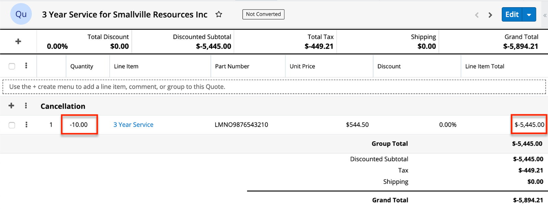Click the Edit button
The width and height of the screenshot is (548, 209).
click(512, 15)
